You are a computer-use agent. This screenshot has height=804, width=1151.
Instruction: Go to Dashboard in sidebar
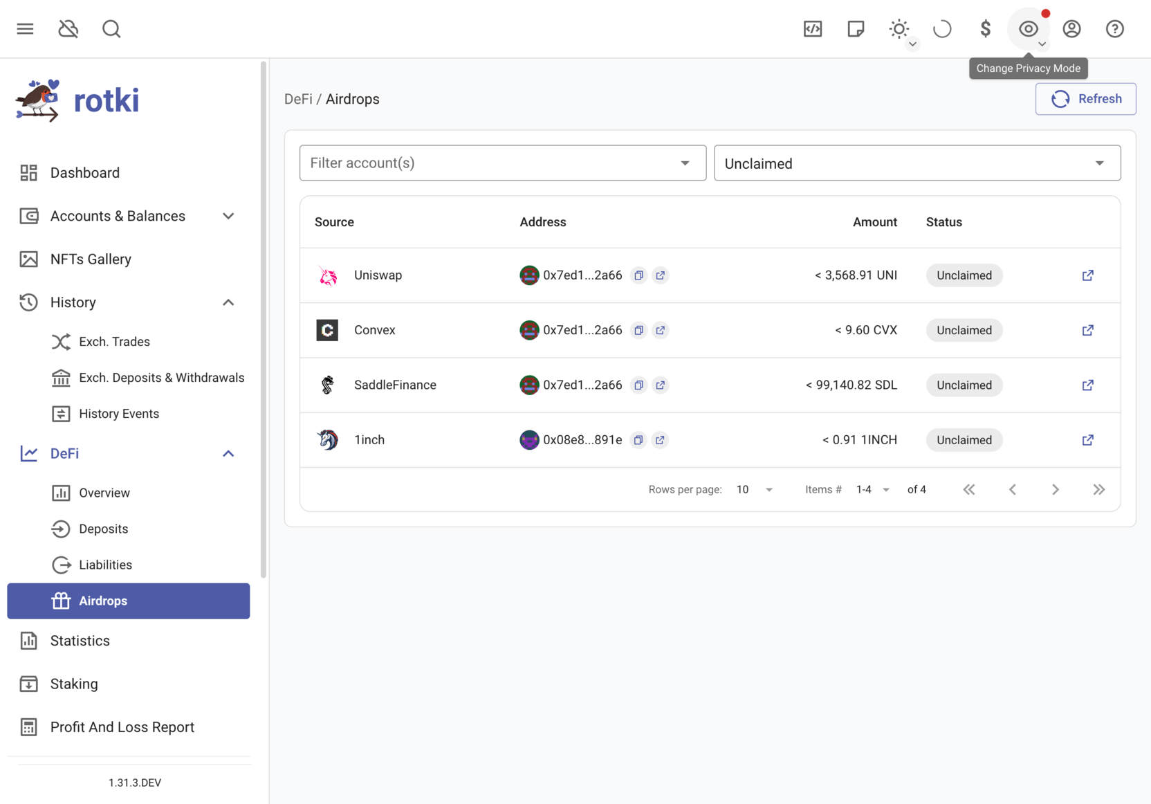point(129,173)
